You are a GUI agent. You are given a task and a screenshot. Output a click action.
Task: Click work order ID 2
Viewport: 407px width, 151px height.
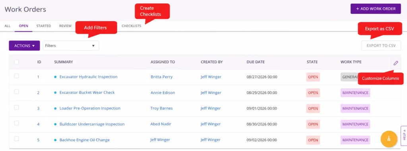(38, 93)
